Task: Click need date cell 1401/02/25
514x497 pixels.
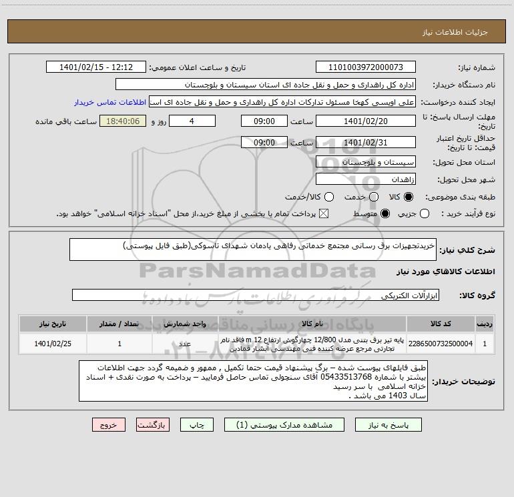Action: click(x=53, y=344)
